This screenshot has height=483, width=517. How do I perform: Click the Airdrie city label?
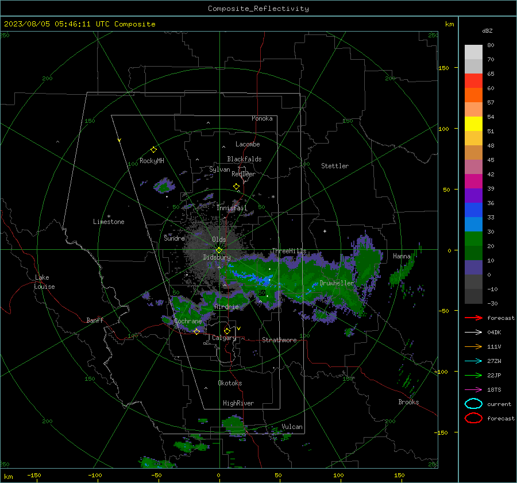(x=226, y=307)
